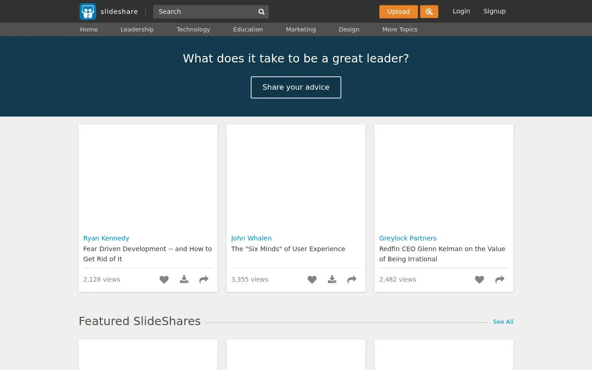Share the Fear Driven Development slideshow
The width and height of the screenshot is (592, 370).
tap(204, 279)
